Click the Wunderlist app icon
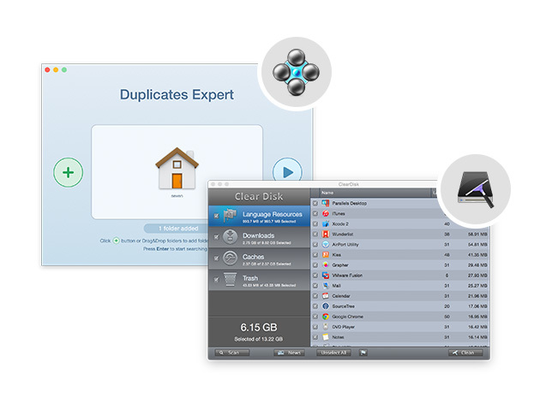Image resolution: width=540 pixels, height=405 pixels. click(x=326, y=234)
